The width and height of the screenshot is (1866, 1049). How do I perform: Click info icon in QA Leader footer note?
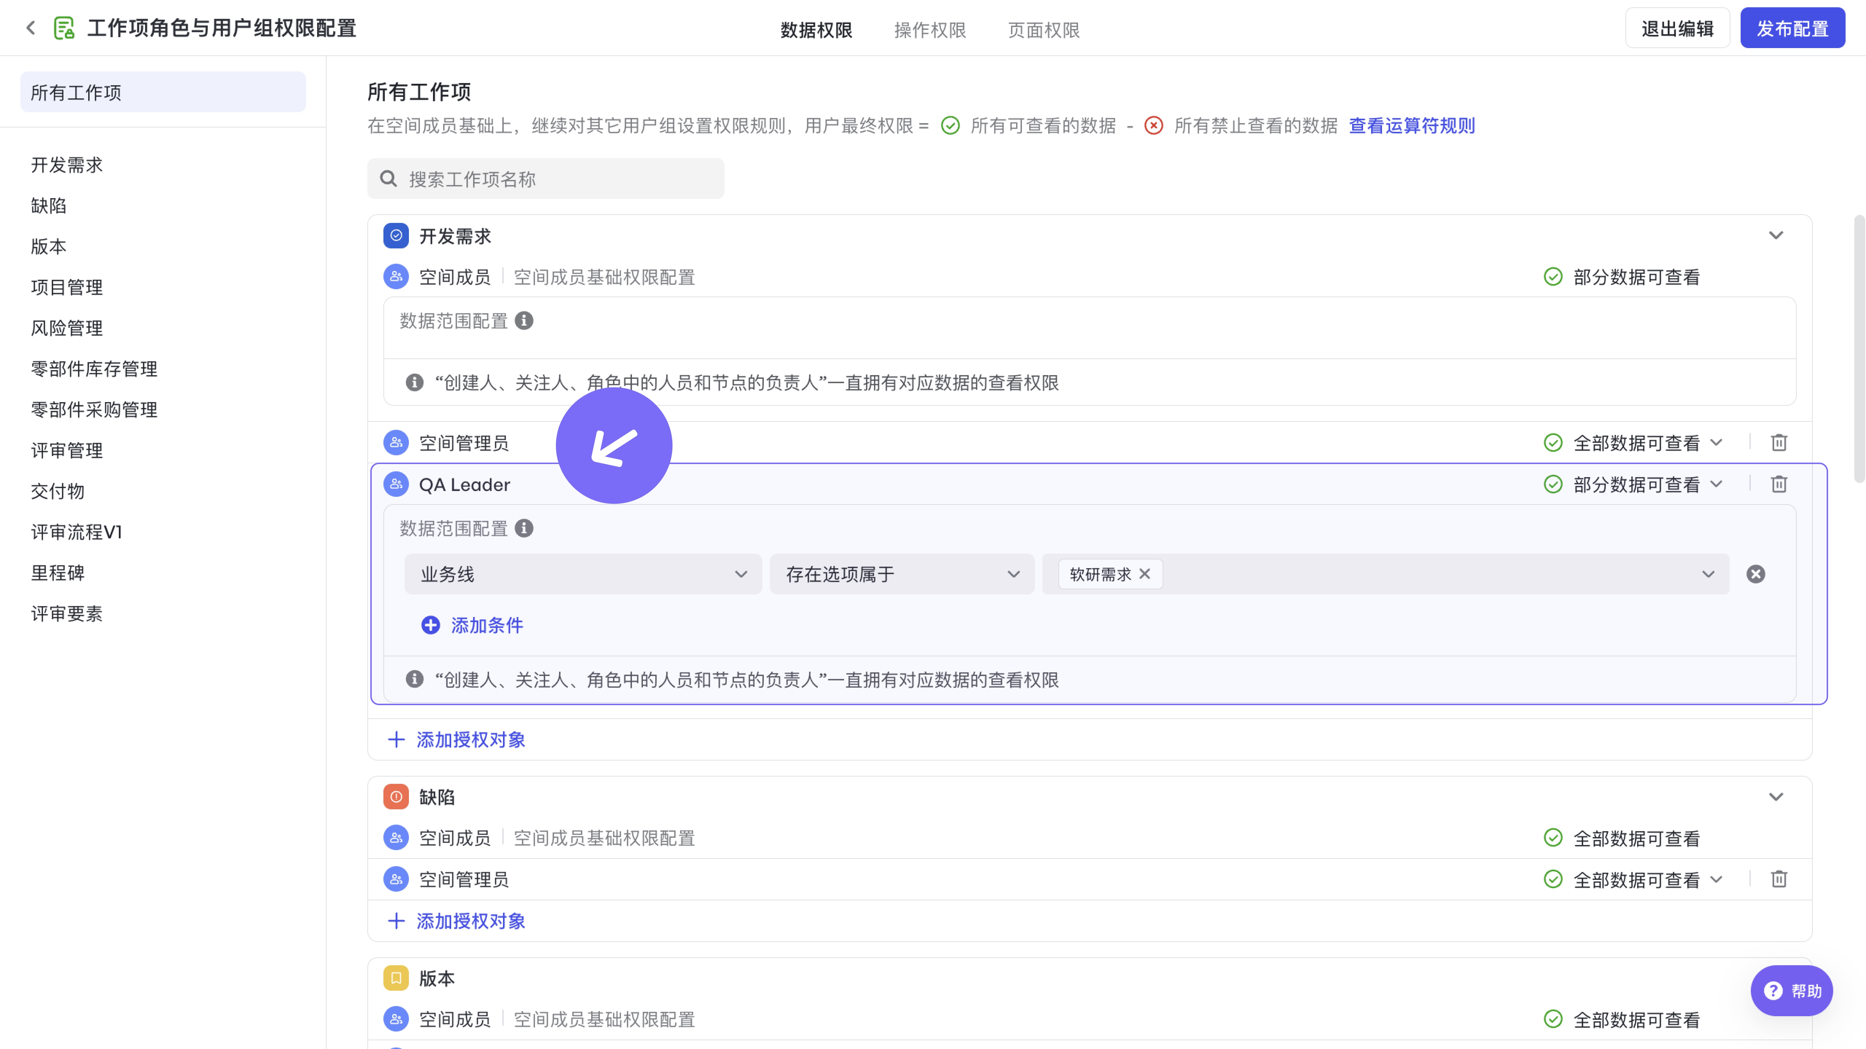click(x=414, y=679)
